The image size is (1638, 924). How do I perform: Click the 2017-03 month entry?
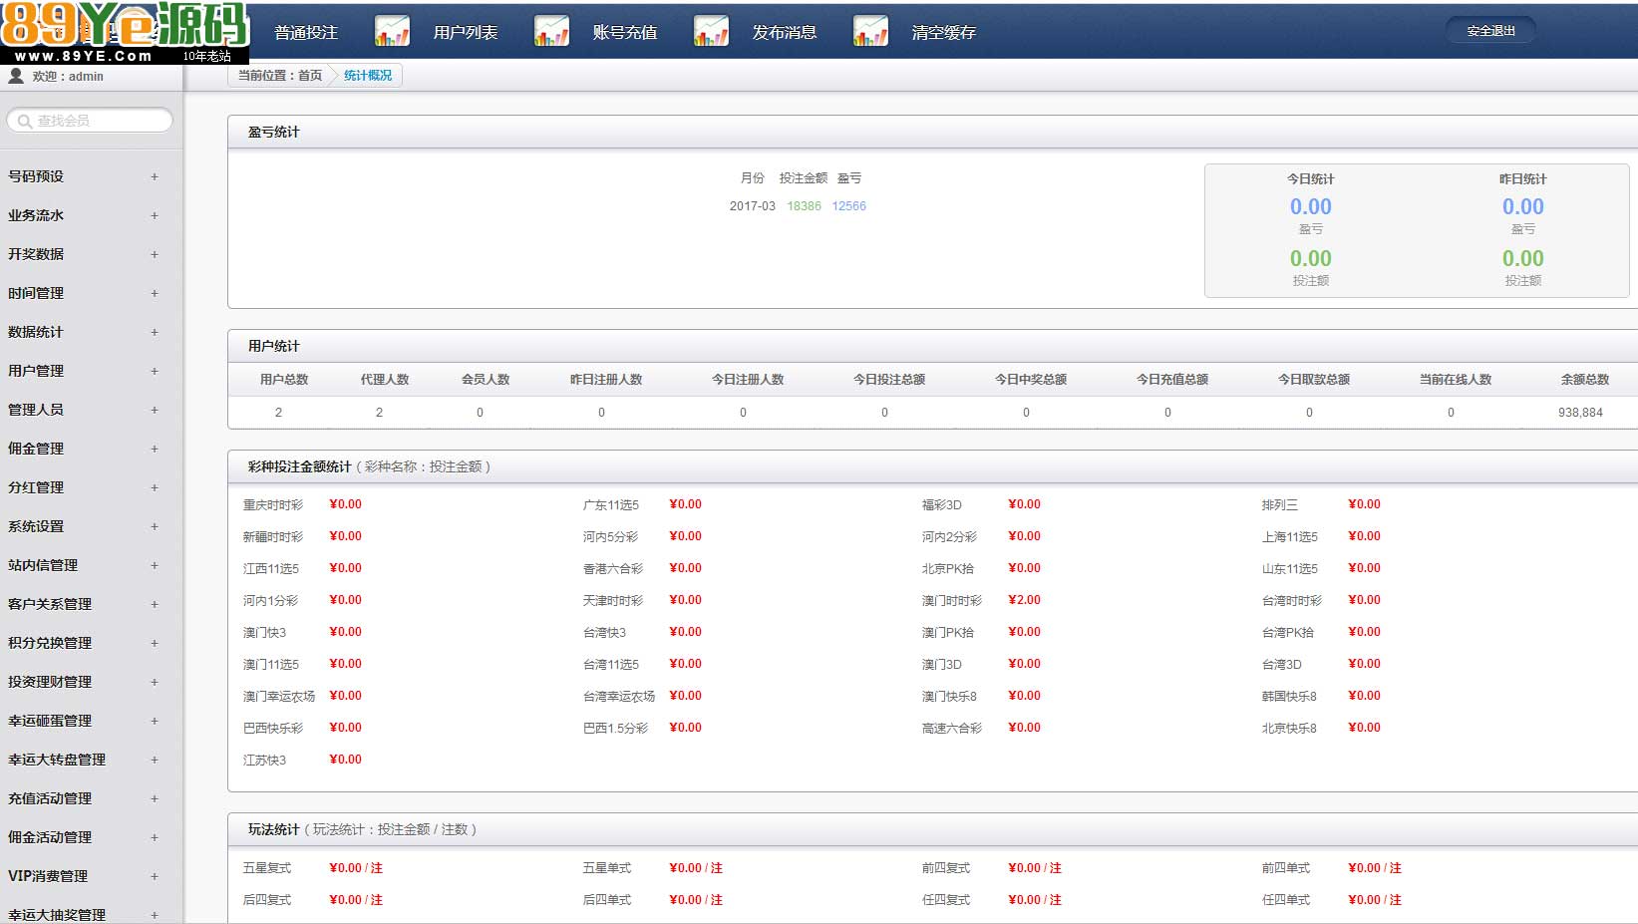[x=752, y=206]
